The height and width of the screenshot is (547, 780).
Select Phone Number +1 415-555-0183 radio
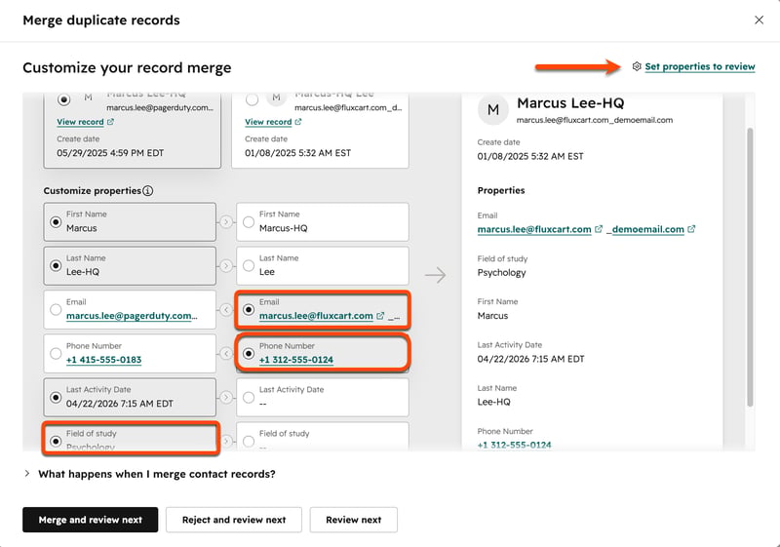click(x=56, y=354)
